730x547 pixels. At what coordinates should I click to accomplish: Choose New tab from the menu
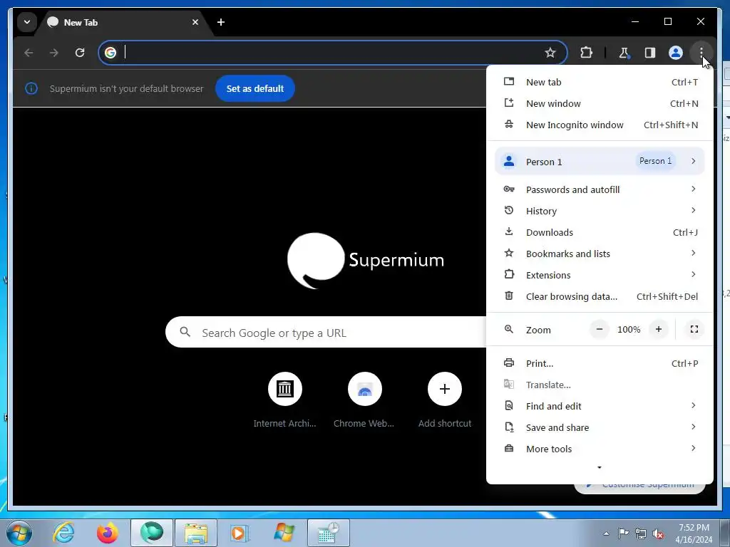pos(600,82)
